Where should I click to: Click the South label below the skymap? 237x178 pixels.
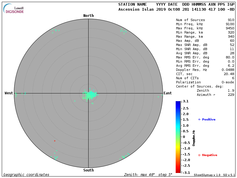[x=88, y=170]
